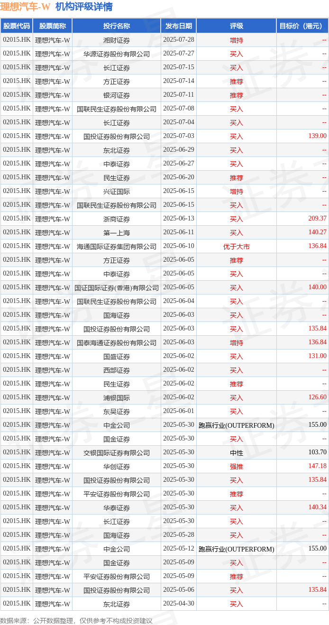Click the date 2025-06-11
Image resolution: width=329 pixels, height=625 pixels.
[179, 232]
